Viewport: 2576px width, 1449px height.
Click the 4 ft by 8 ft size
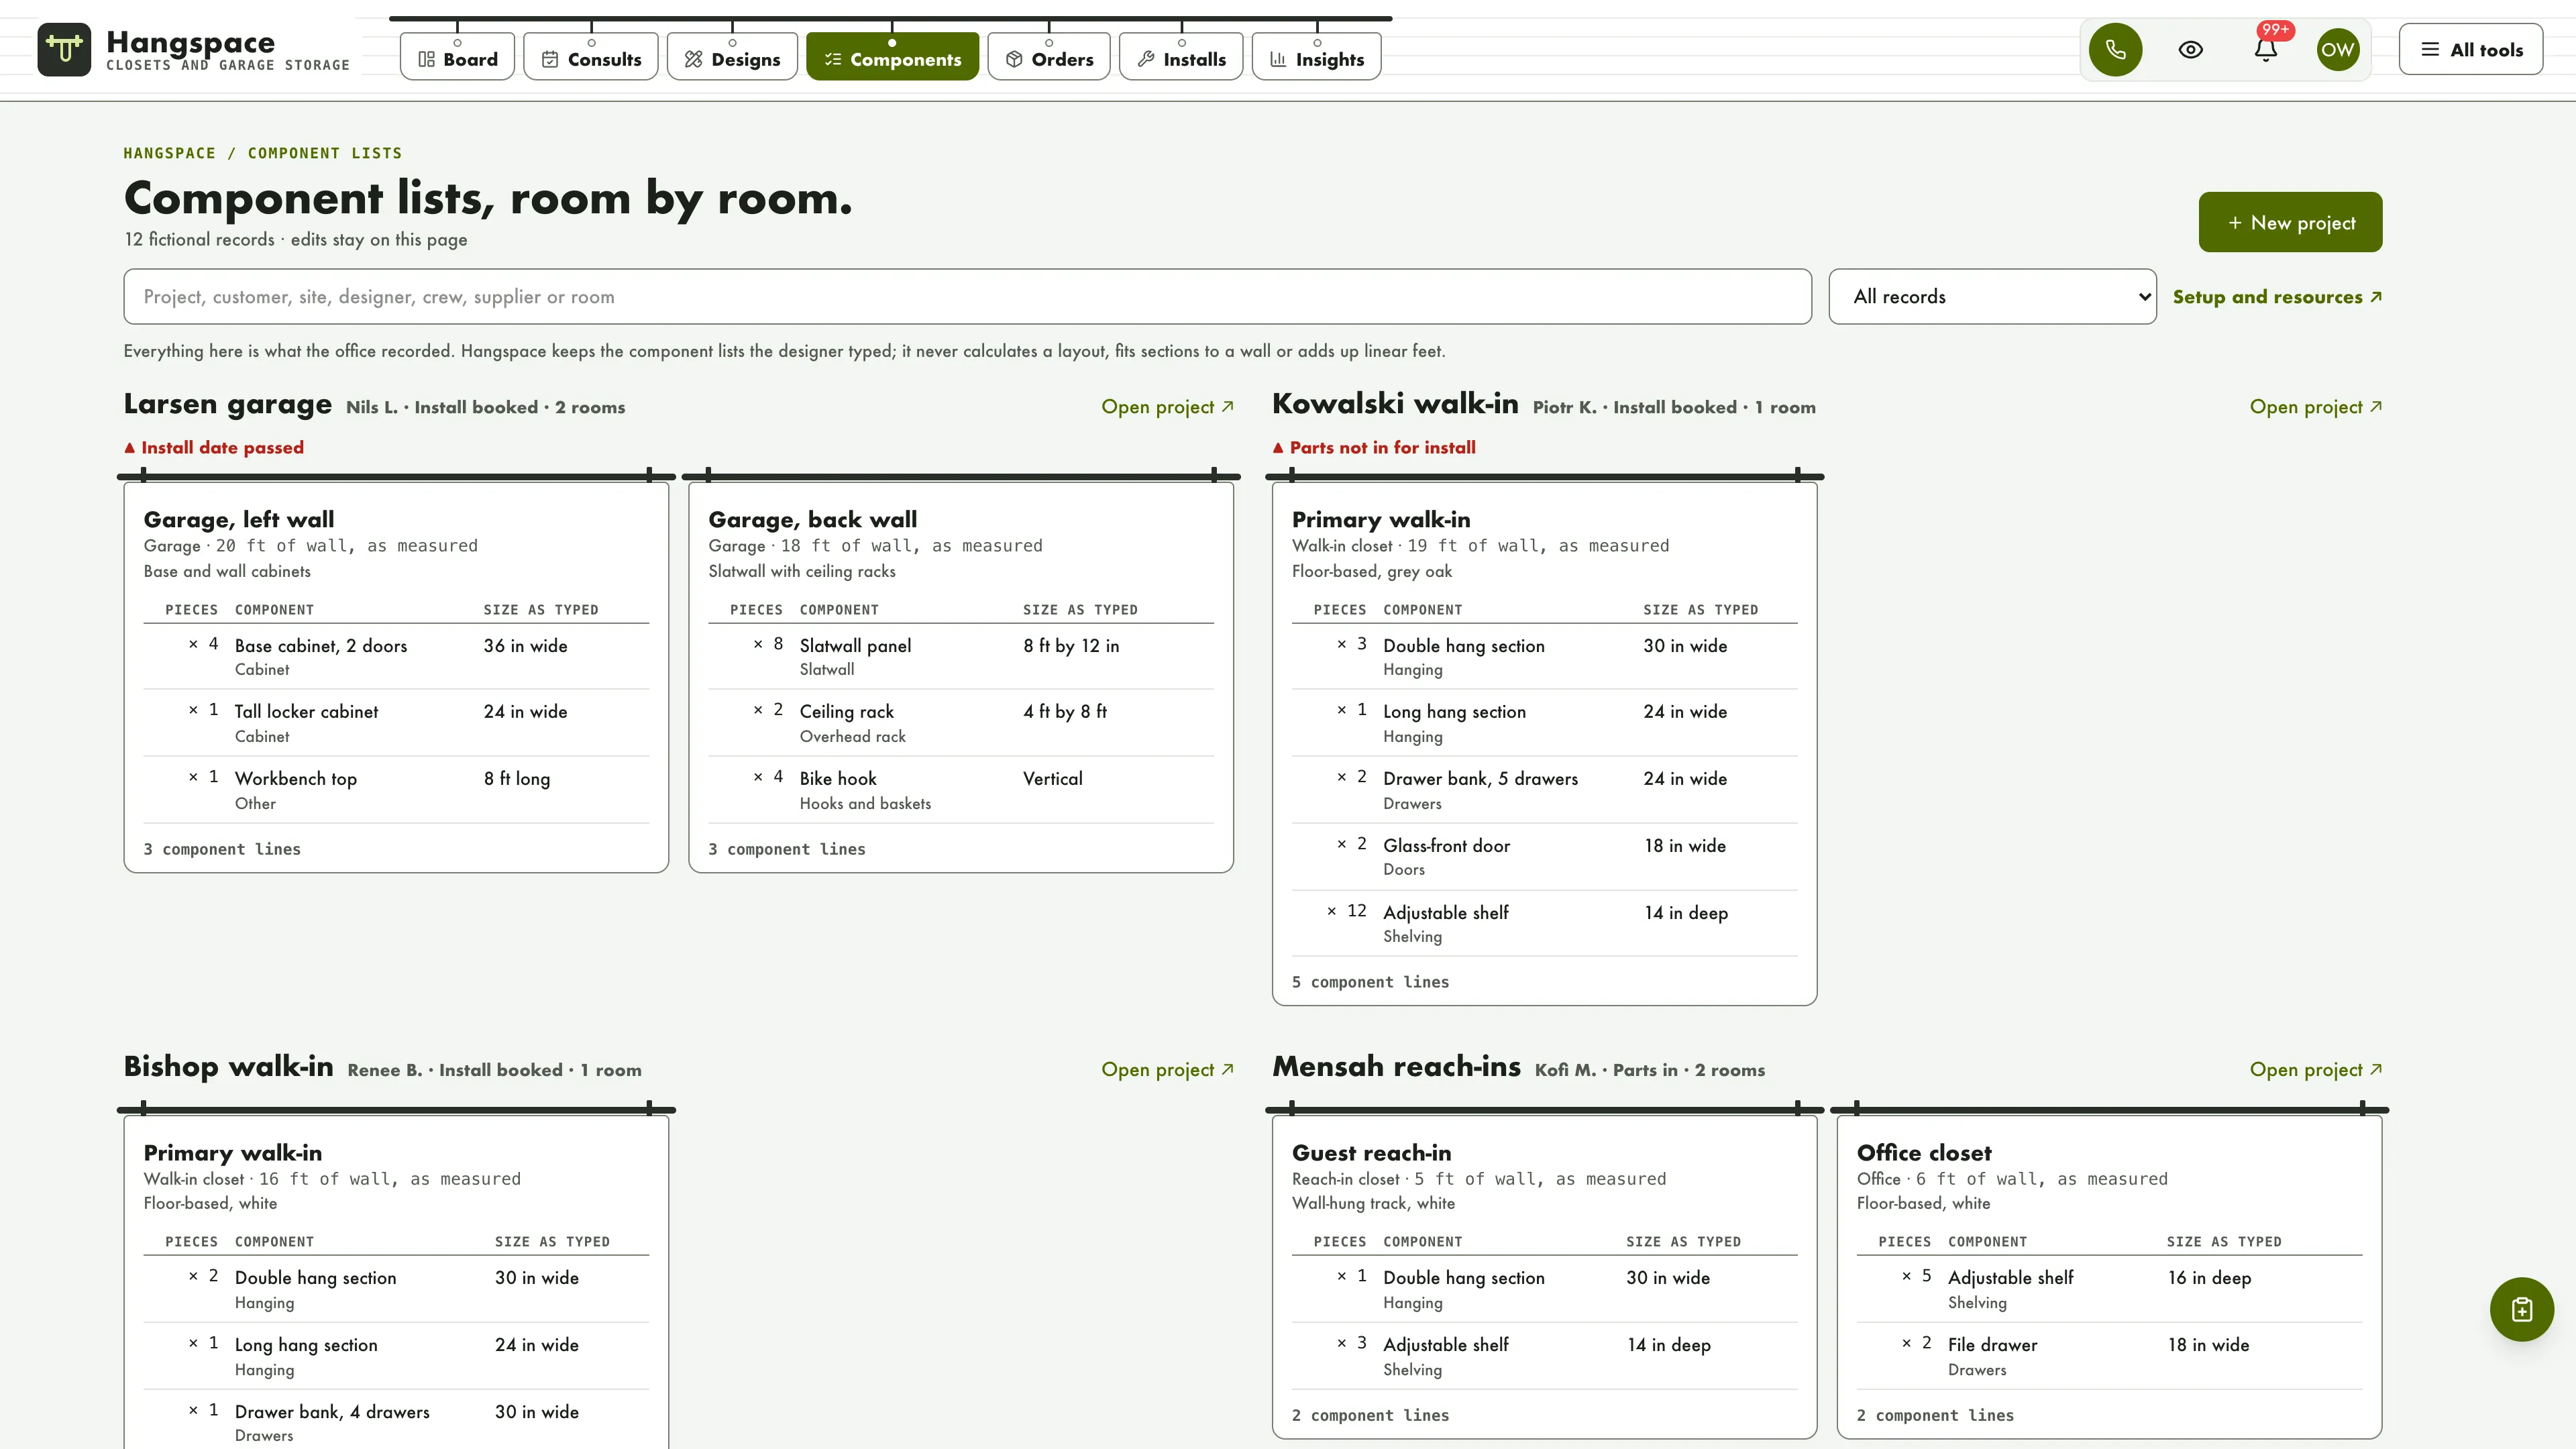(x=1064, y=712)
